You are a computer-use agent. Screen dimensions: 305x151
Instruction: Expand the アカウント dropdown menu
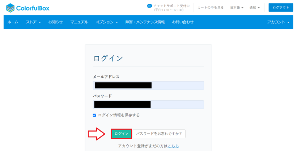pos(278,22)
